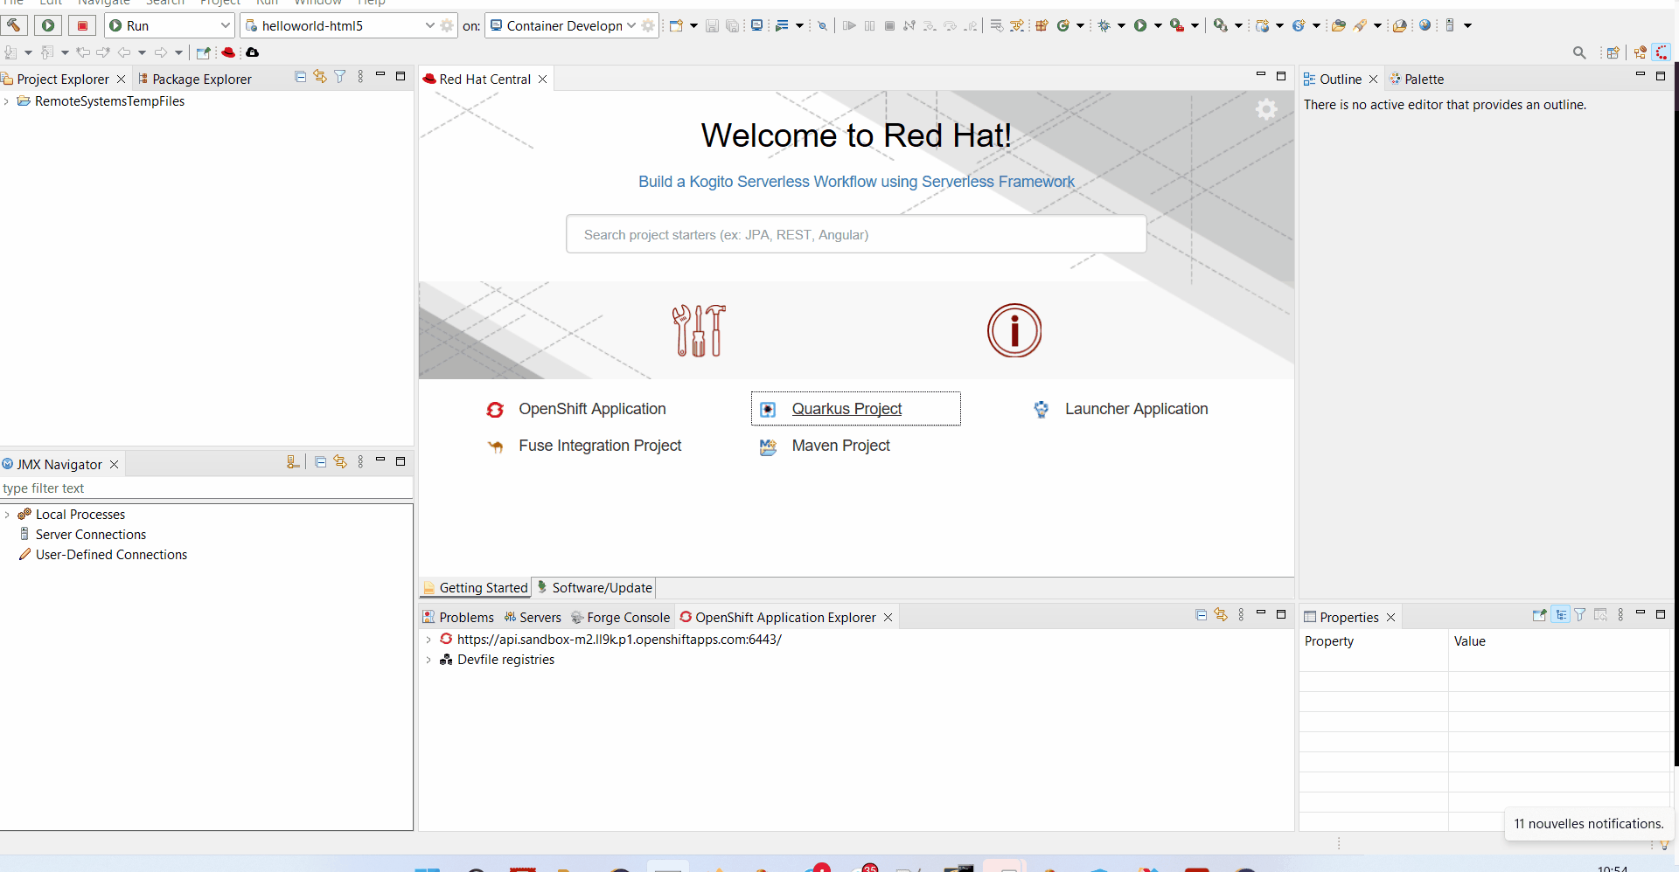Open the Software/Update tab
The height and width of the screenshot is (872, 1679).
tap(601, 588)
